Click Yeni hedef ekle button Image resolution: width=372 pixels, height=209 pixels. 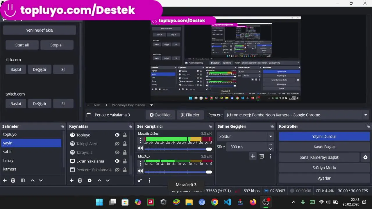40,30
